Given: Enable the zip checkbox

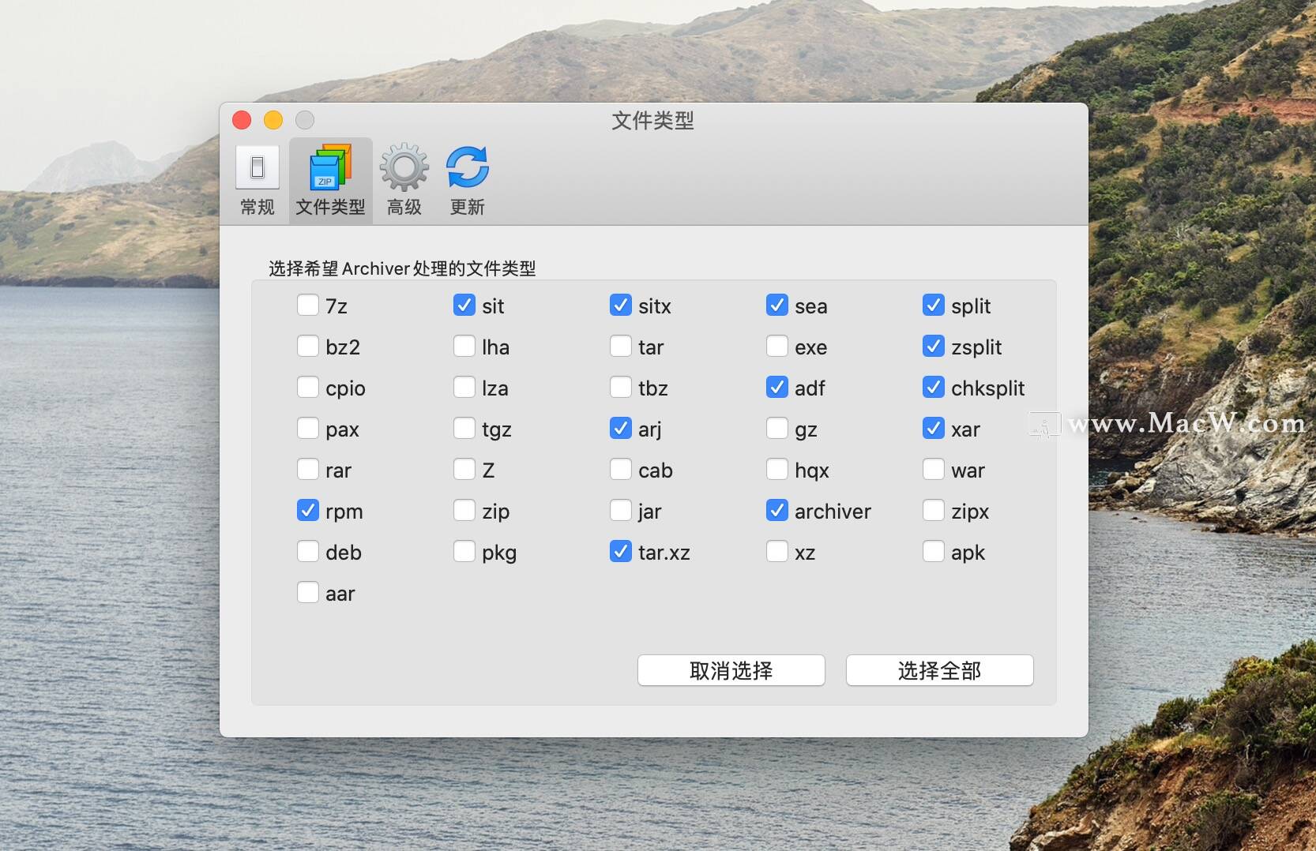Looking at the screenshot, I should [464, 510].
